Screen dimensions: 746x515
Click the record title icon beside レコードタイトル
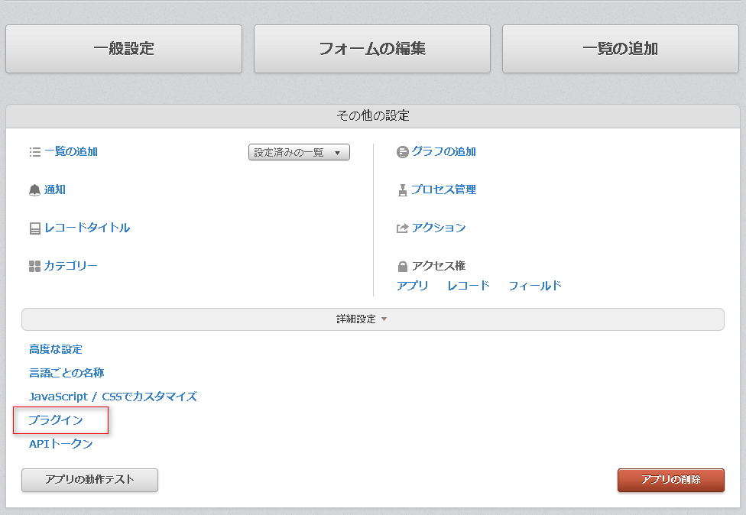click(34, 228)
